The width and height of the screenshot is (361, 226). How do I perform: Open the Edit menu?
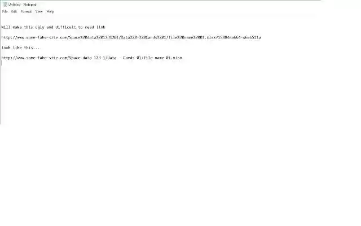[14, 11]
